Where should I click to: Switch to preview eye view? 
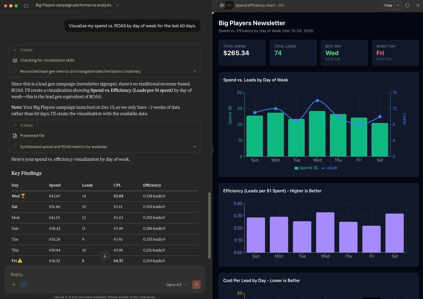[222, 5]
